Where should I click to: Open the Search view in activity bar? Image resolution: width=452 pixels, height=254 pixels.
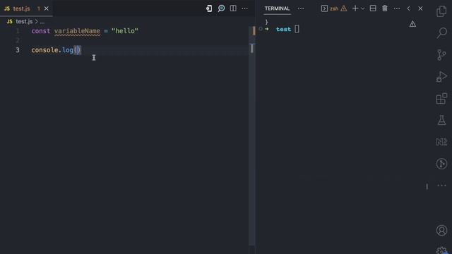(441, 33)
